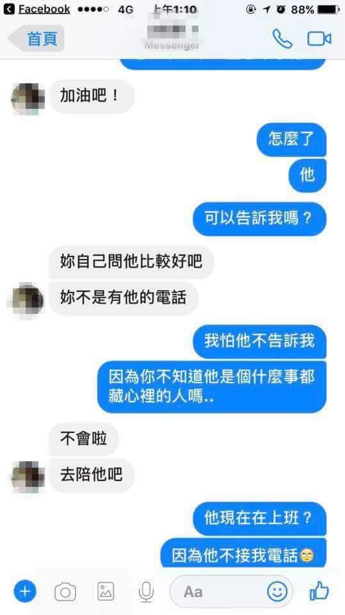
Task: Tap the microphone to record voice
Action: point(146,591)
